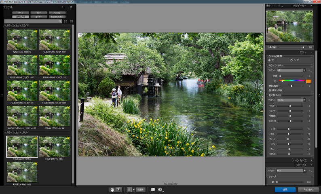Collapse the カラーフィルム - スライド group
This screenshot has width=321, height=194.
coord(5,26)
